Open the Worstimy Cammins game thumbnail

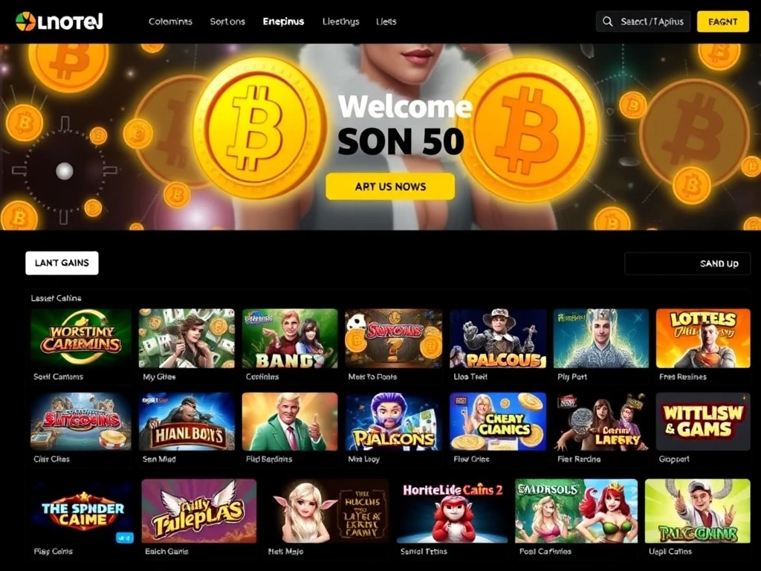(80, 338)
